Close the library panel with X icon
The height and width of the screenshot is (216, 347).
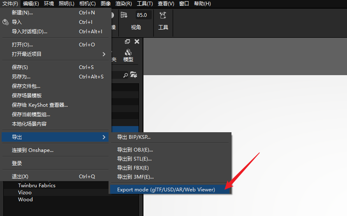(137, 41)
